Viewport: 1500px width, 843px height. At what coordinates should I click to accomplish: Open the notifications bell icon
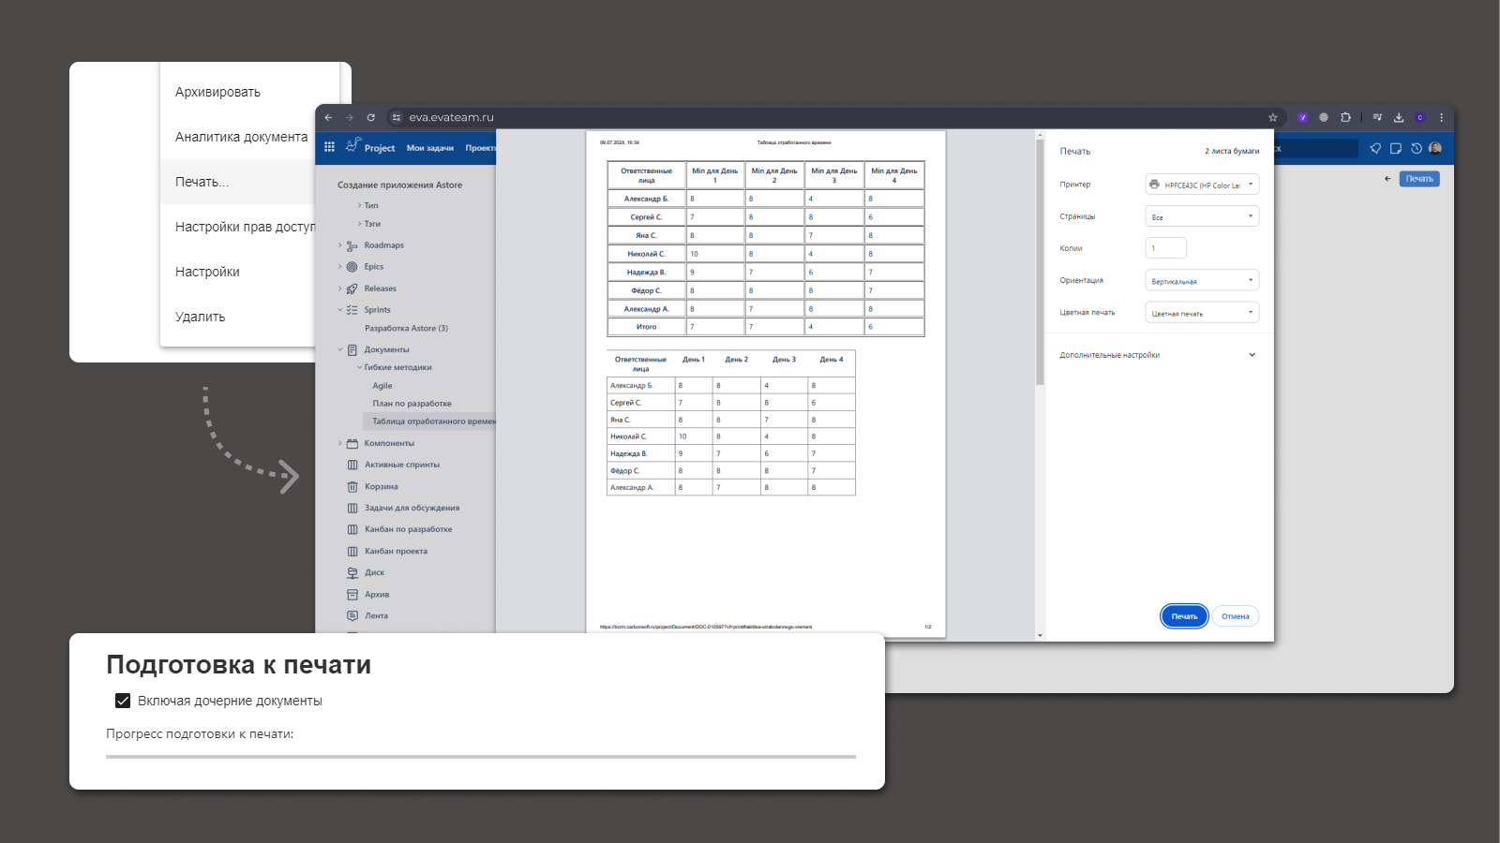(1375, 148)
